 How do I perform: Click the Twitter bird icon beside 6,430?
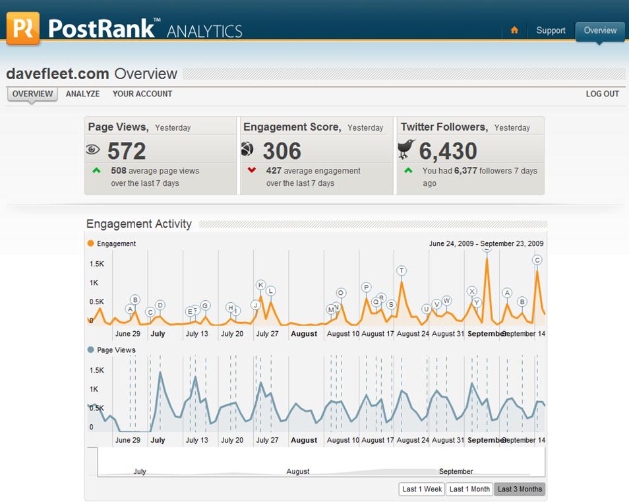pos(406,149)
